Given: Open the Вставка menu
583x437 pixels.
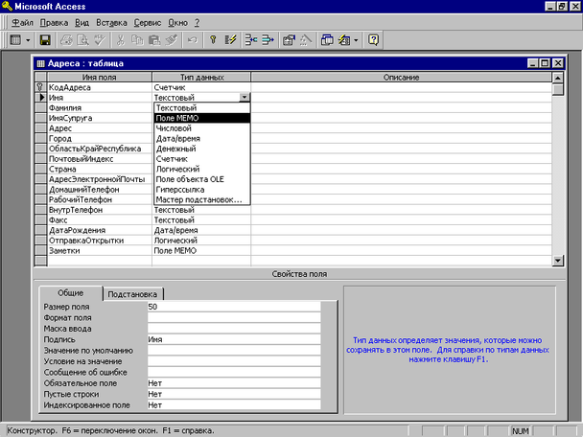Looking at the screenshot, I should click(x=111, y=20).
